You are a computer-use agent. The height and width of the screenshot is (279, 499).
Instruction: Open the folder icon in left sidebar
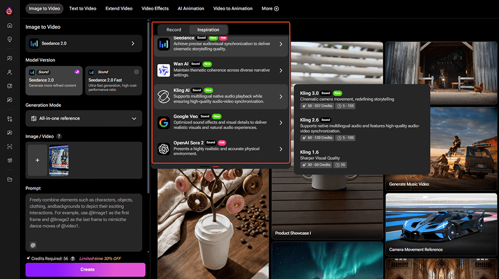tap(9, 179)
